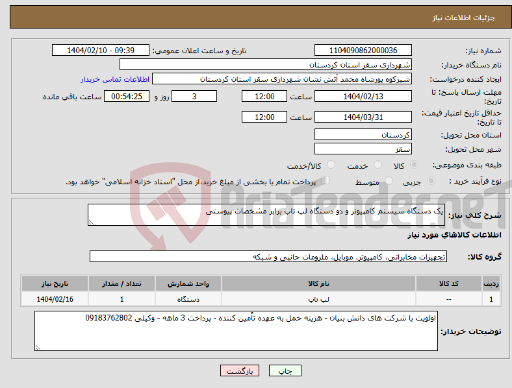This screenshot has height=388, width=512.
Task: Click the اطلاعات کالاهای مورد نیاز heading
Action: (x=454, y=235)
